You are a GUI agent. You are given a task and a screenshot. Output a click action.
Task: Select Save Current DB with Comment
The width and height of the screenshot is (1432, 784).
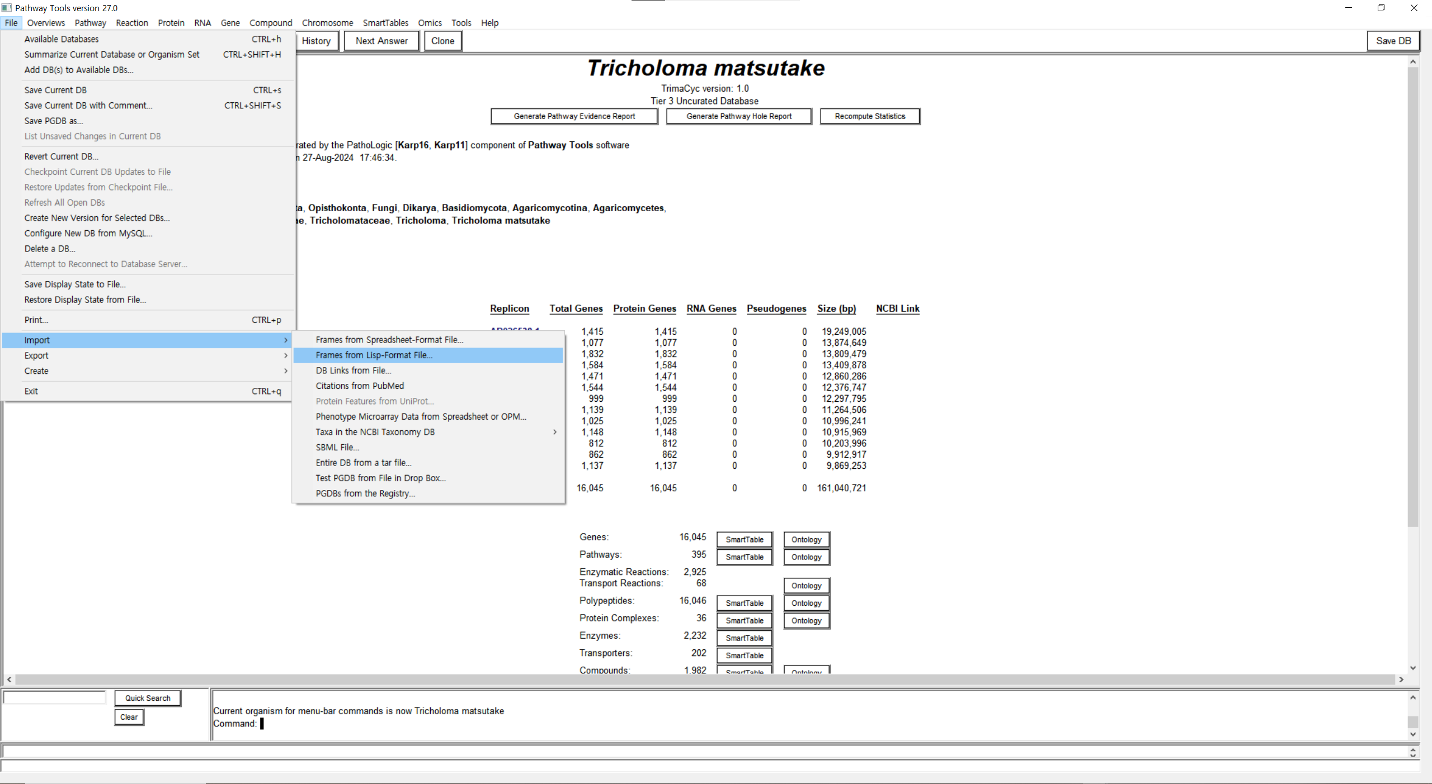(148, 106)
